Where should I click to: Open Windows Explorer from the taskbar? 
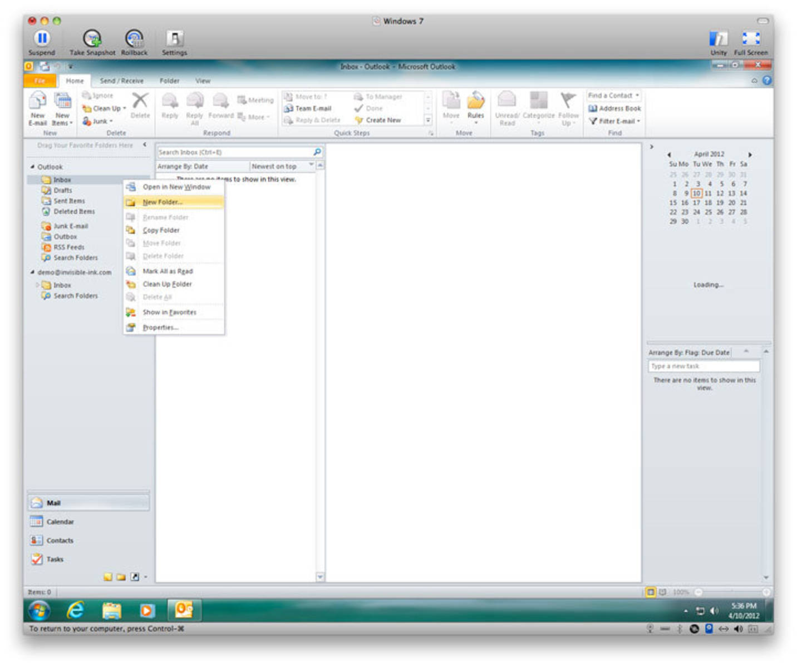pos(111,610)
